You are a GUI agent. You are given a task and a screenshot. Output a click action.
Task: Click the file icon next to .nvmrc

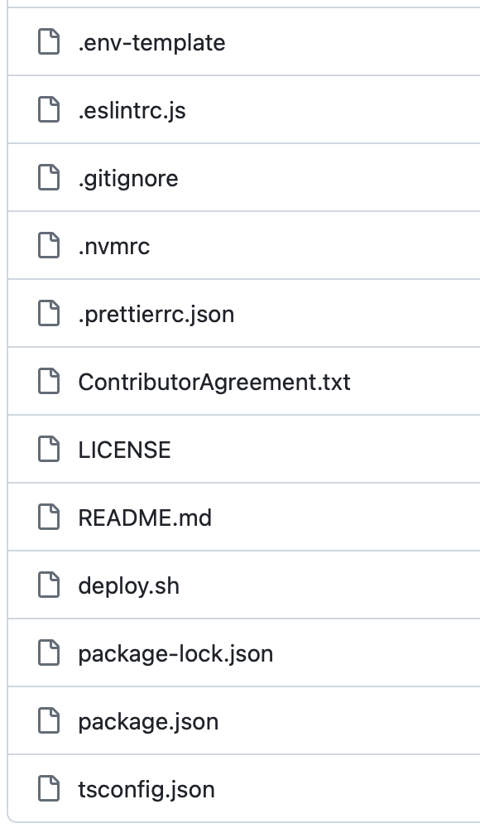(49, 246)
